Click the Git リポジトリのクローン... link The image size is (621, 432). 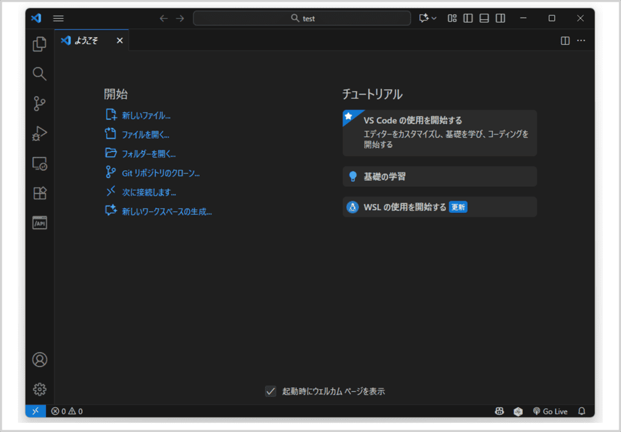(x=160, y=173)
